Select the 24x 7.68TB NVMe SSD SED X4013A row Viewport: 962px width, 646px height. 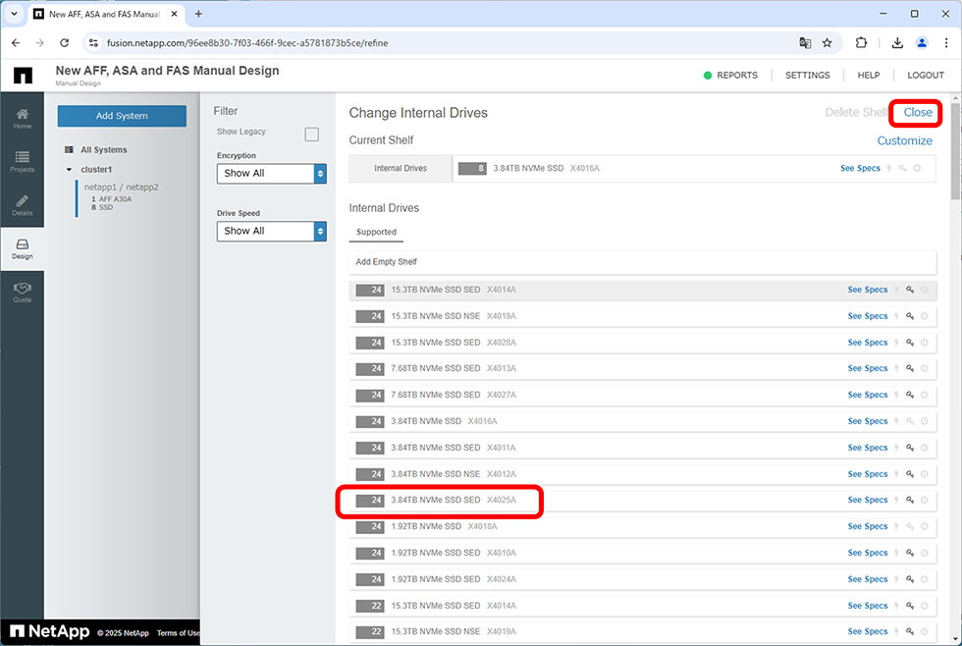642,368
